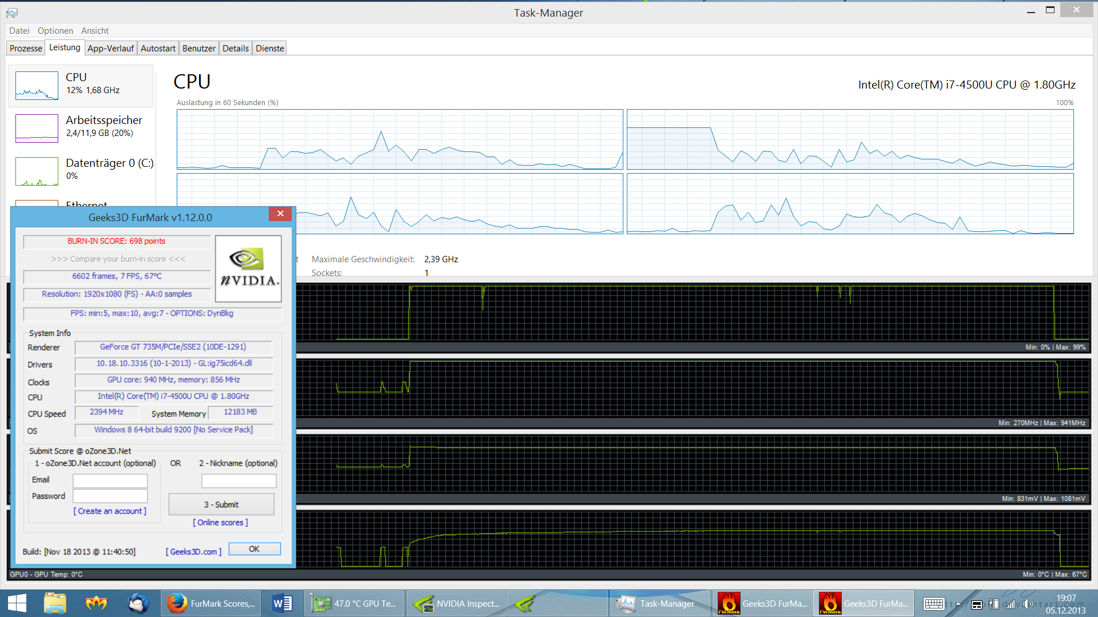Screen dimensions: 1098x617
Task: Click the NVIDIA logo in FurMark dialog
Action: pyautogui.click(x=248, y=269)
